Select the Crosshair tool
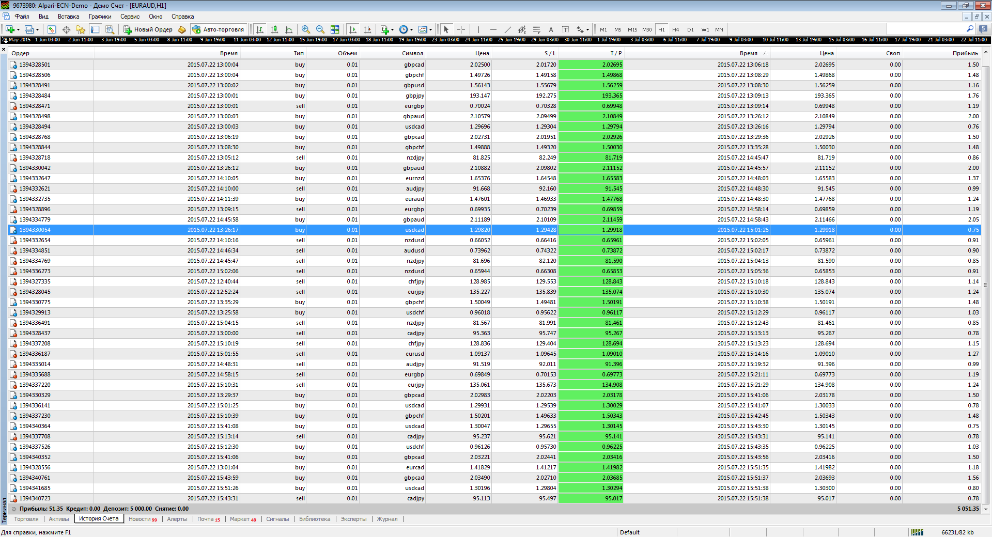This screenshot has width=992, height=537. (461, 29)
